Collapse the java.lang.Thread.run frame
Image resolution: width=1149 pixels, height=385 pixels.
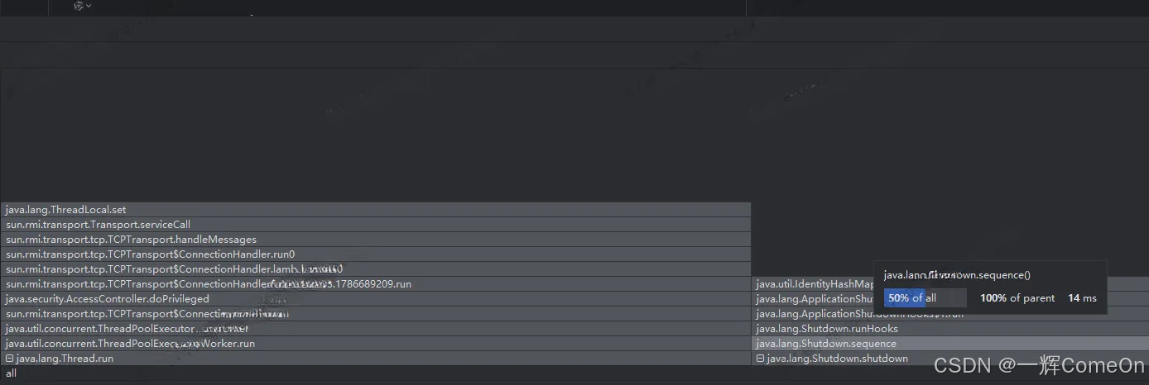(x=9, y=359)
